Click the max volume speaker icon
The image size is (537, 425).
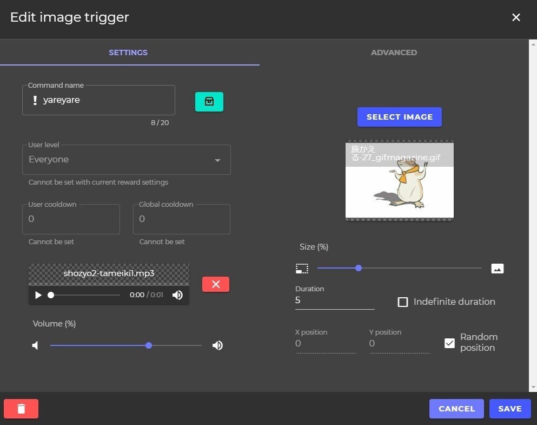coord(217,345)
